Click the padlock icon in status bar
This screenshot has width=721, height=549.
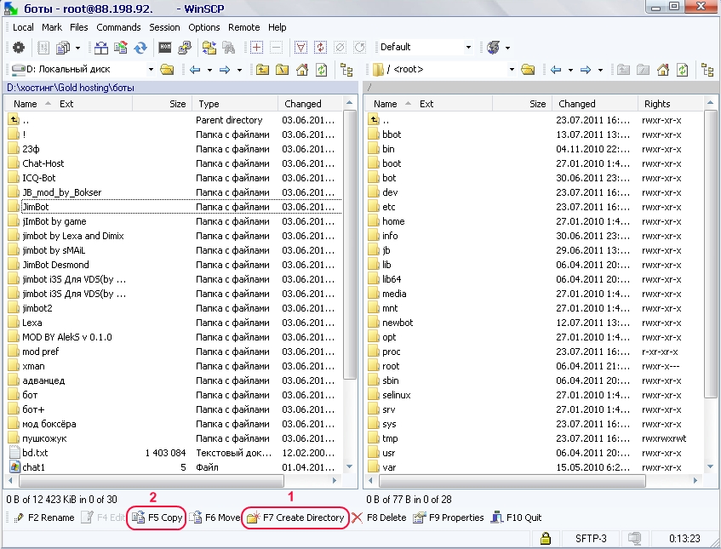tap(546, 539)
